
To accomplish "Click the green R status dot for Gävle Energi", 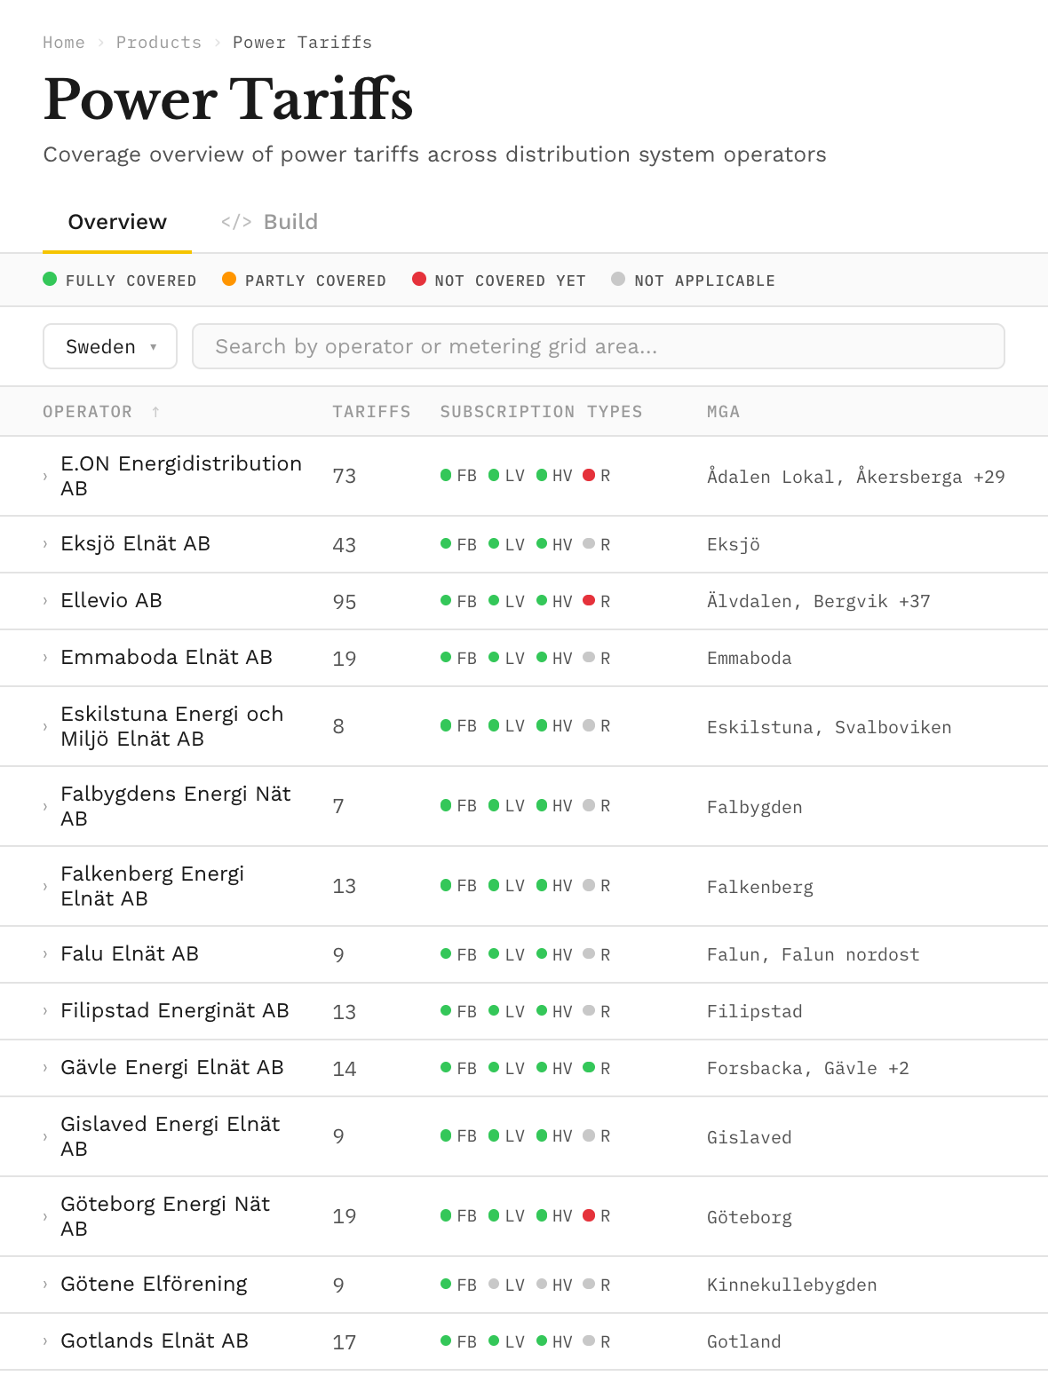I will click(589, 1068).
